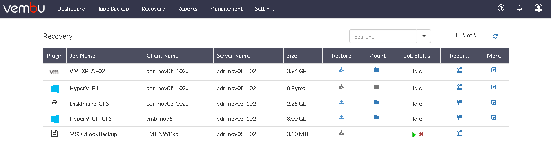Click the 1 - 5 of 5 count
This screenshot has height=167, width=551.
point(466,35)
